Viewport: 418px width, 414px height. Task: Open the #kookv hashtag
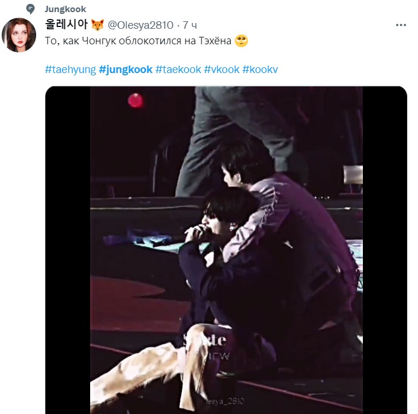coord(260,70)
